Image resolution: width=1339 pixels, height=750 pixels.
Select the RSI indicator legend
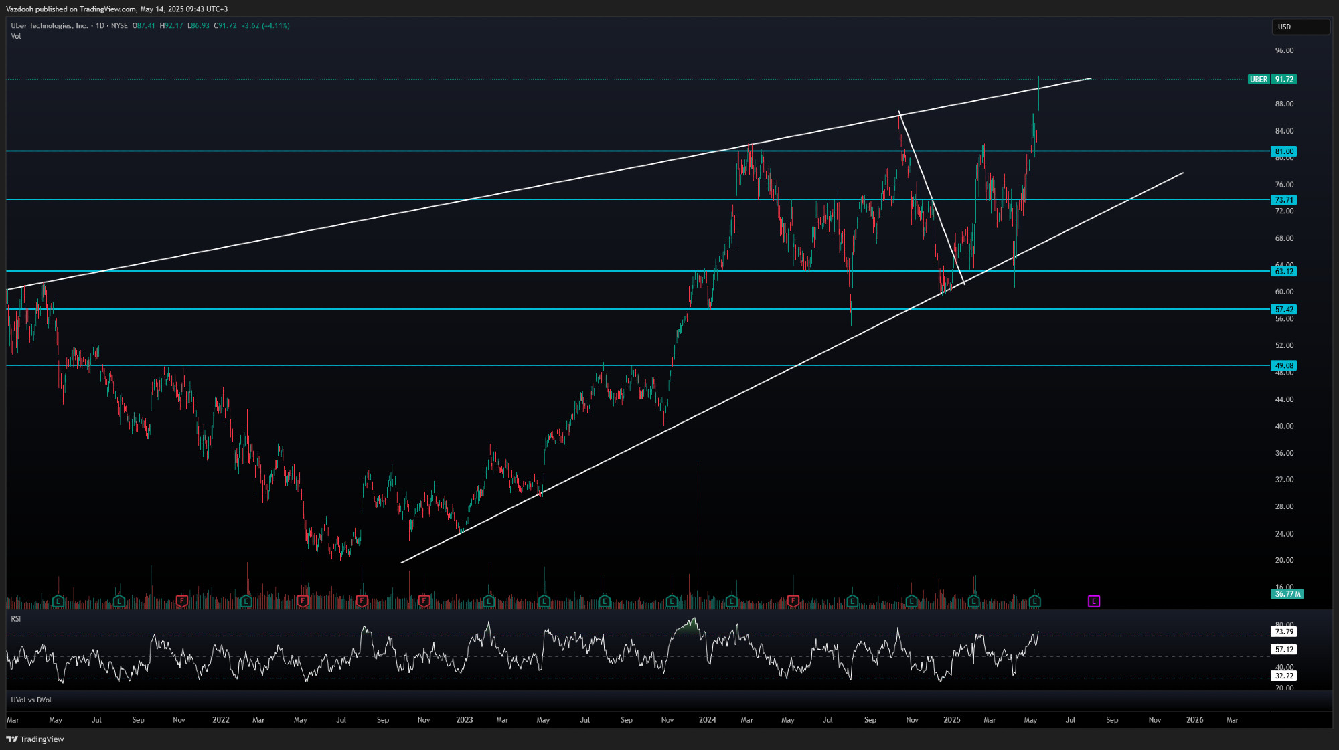[x=16, y=619]
